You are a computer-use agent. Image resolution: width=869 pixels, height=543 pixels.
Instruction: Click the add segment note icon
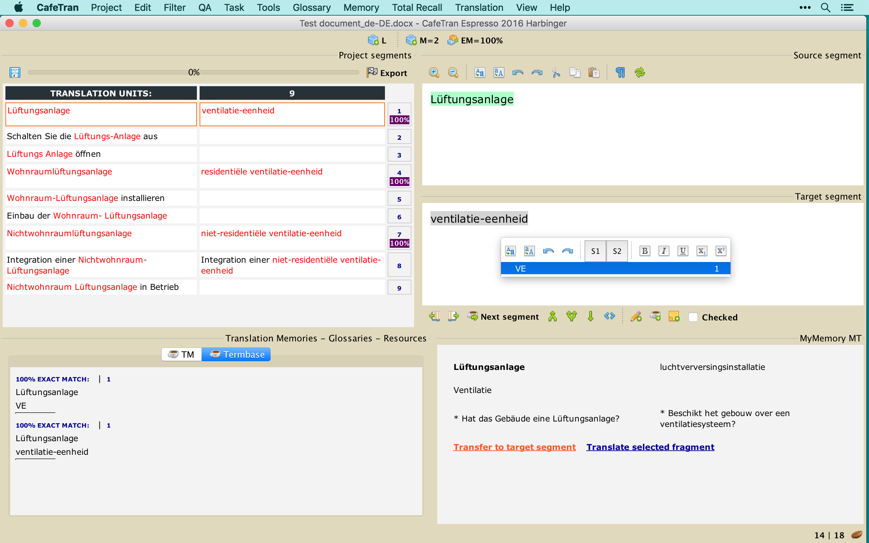[x=674, y=316]
